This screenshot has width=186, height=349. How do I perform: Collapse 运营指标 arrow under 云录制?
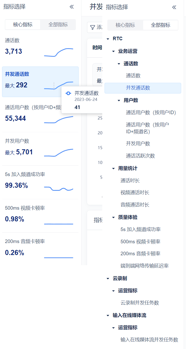[113, 291]
